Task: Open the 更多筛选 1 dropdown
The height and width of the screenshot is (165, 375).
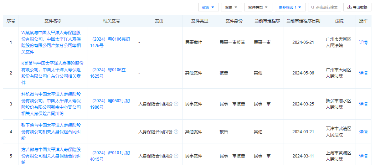Action: tap(290, 7)
